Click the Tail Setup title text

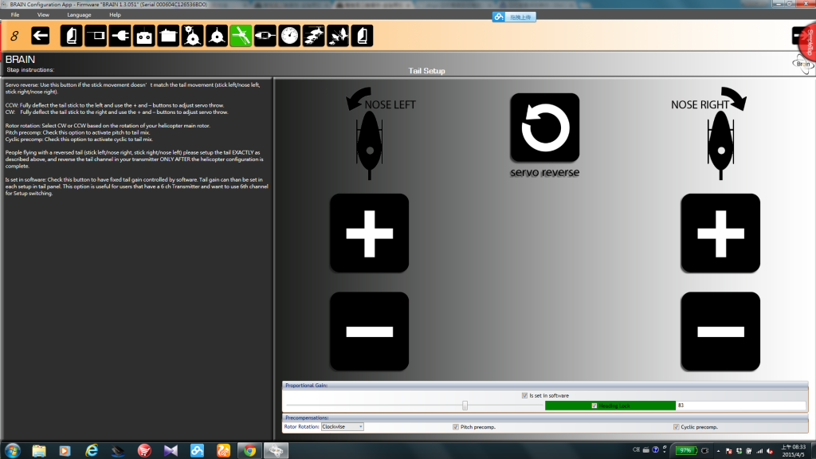pyautogui.click(x=426, y=71)
